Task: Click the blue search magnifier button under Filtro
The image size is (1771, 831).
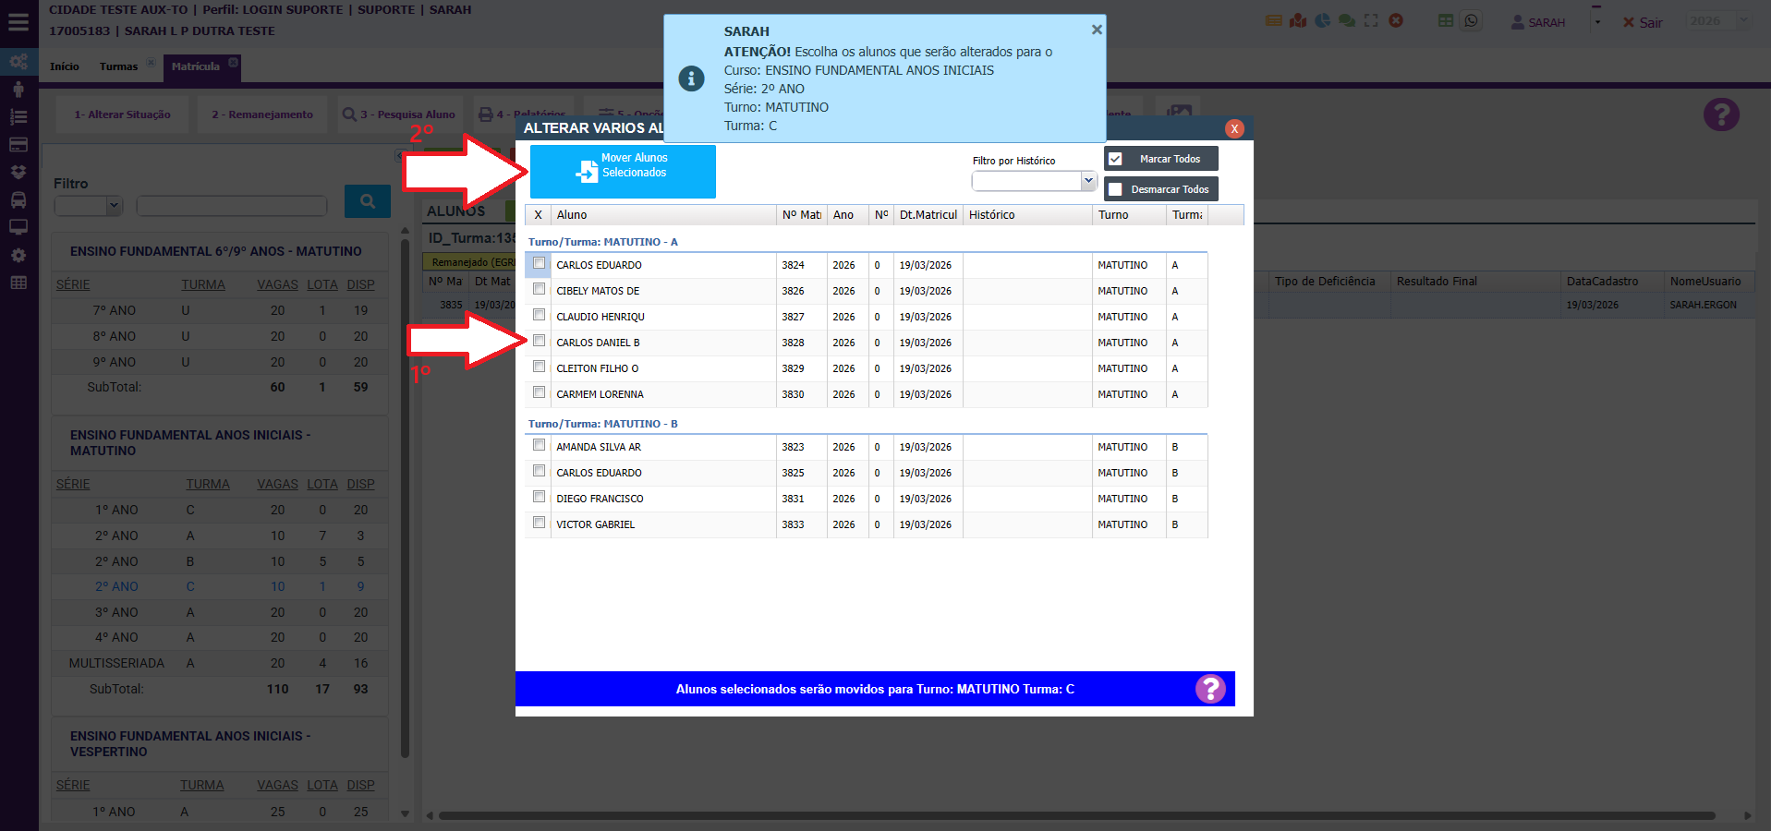Action: (x=367, y=201)
